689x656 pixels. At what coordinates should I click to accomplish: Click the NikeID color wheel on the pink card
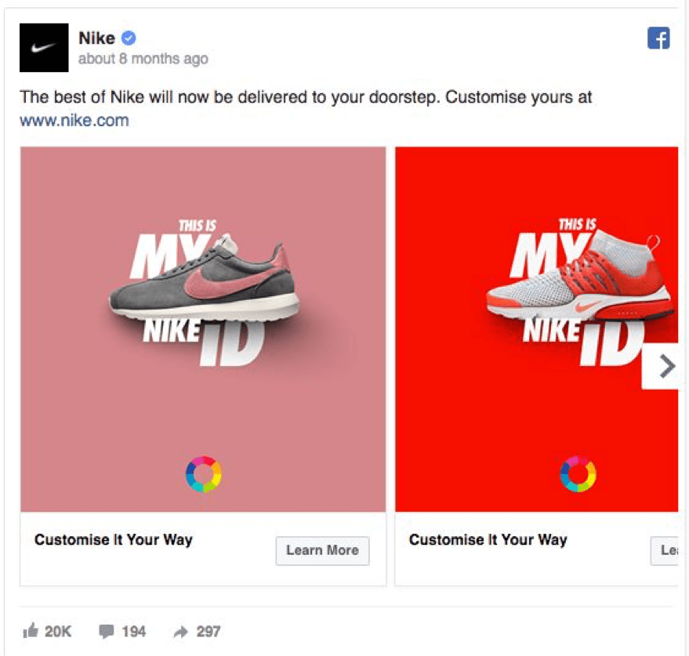tap(202, 473)
